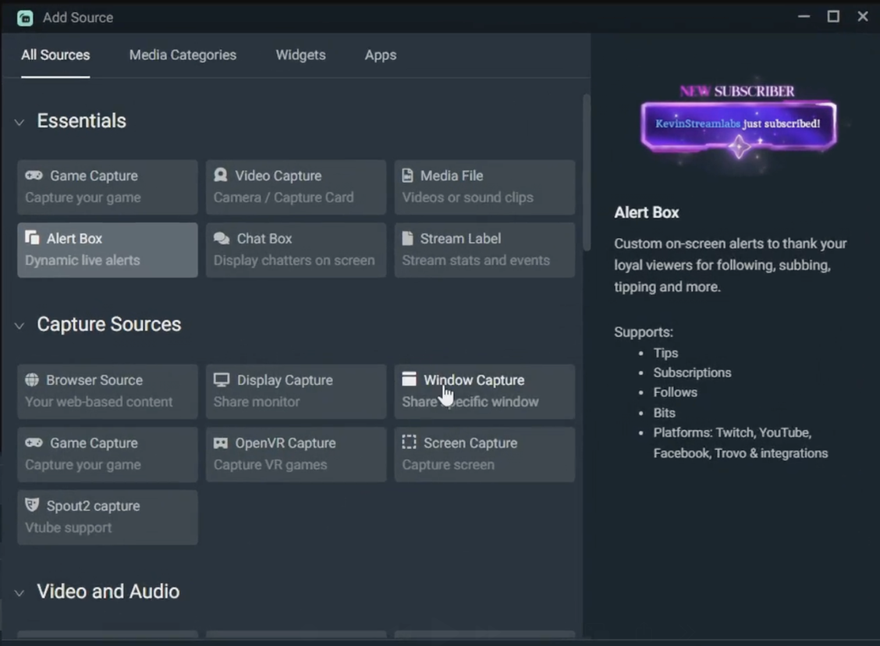Minimize the Add Source window

click(x=804, y=17)
